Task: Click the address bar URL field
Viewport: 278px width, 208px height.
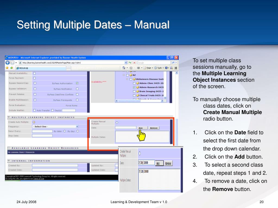Action: 71,63
